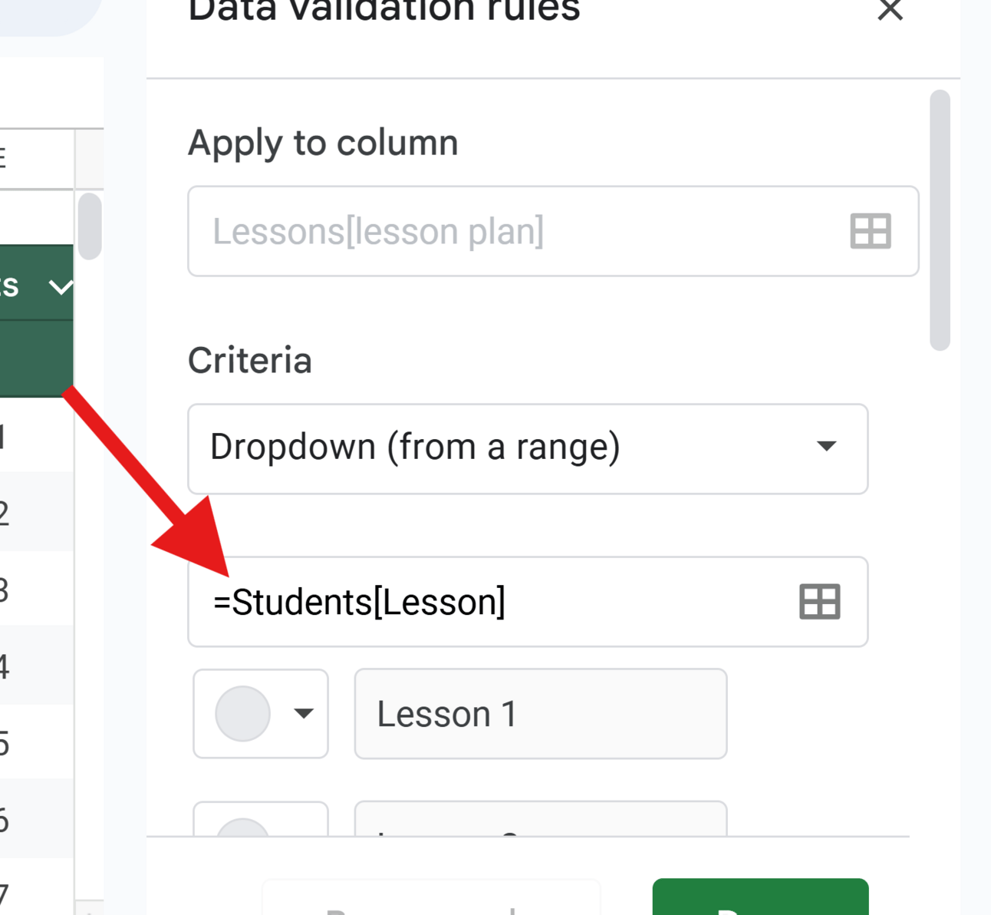The height and width of the screenshot is (915, 991).
Task: Click the gray color circle for Lesson 1
Action: click(243, 714)
